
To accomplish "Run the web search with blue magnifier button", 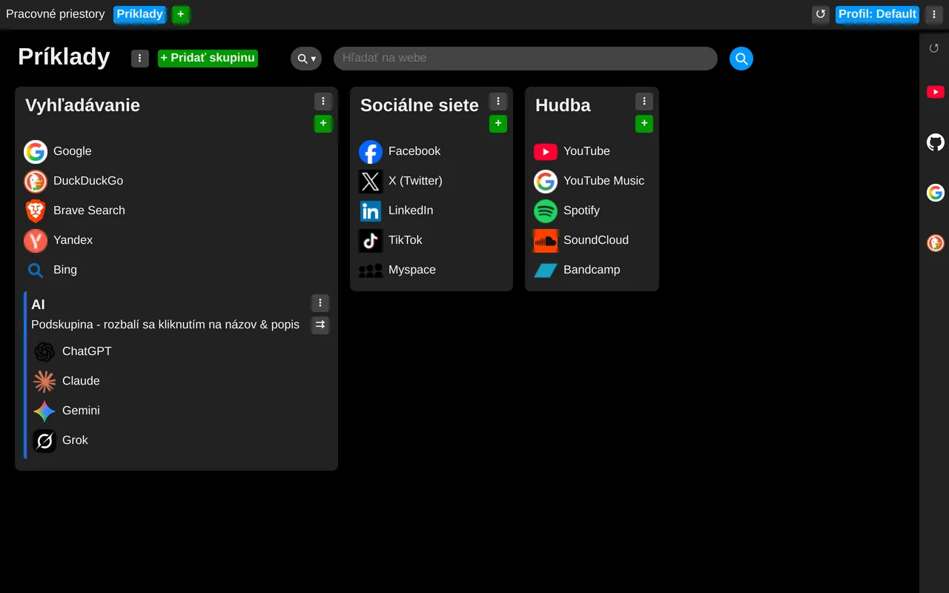I will (741, 59).
